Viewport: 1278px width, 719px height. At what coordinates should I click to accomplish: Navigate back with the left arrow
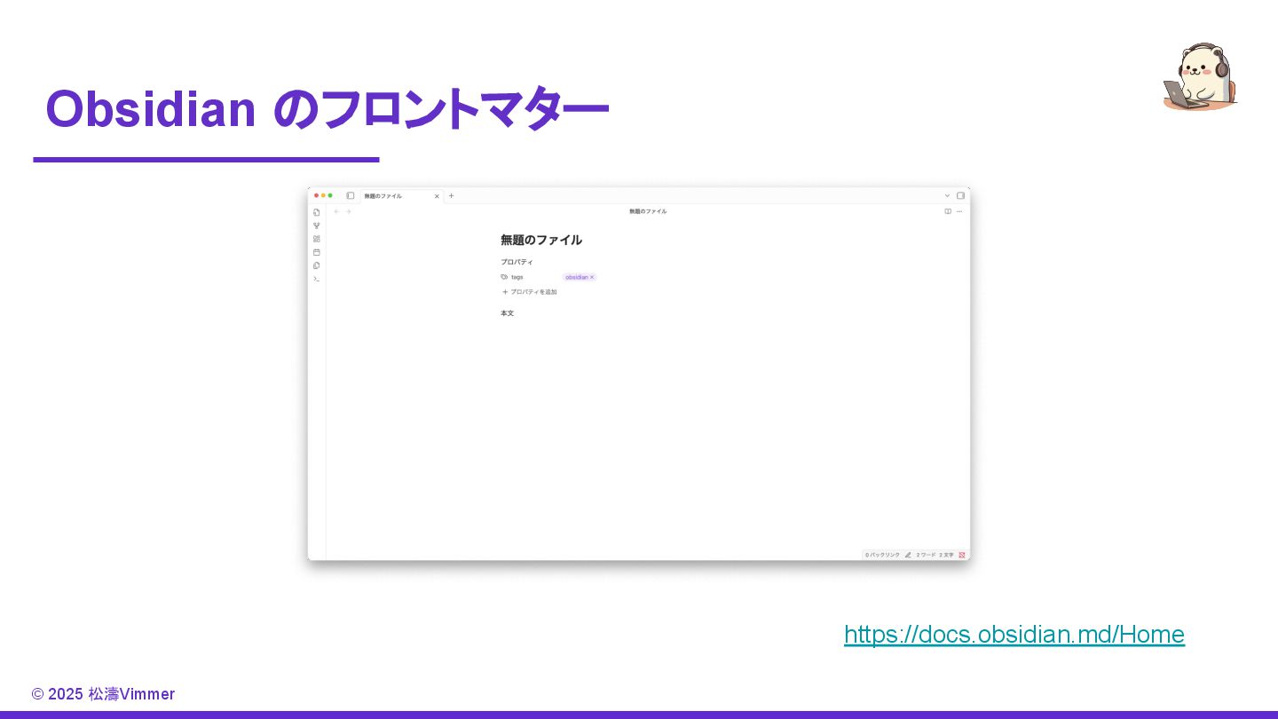[336, 211]
